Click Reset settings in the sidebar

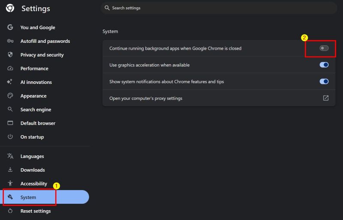point(35,211)
